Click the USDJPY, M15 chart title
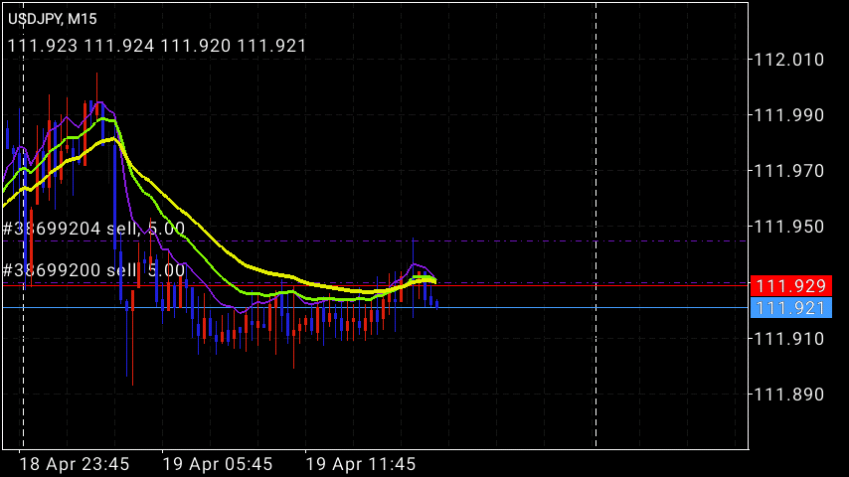The height and width of the screenshot is (477, 849). [x=53, y=19]
